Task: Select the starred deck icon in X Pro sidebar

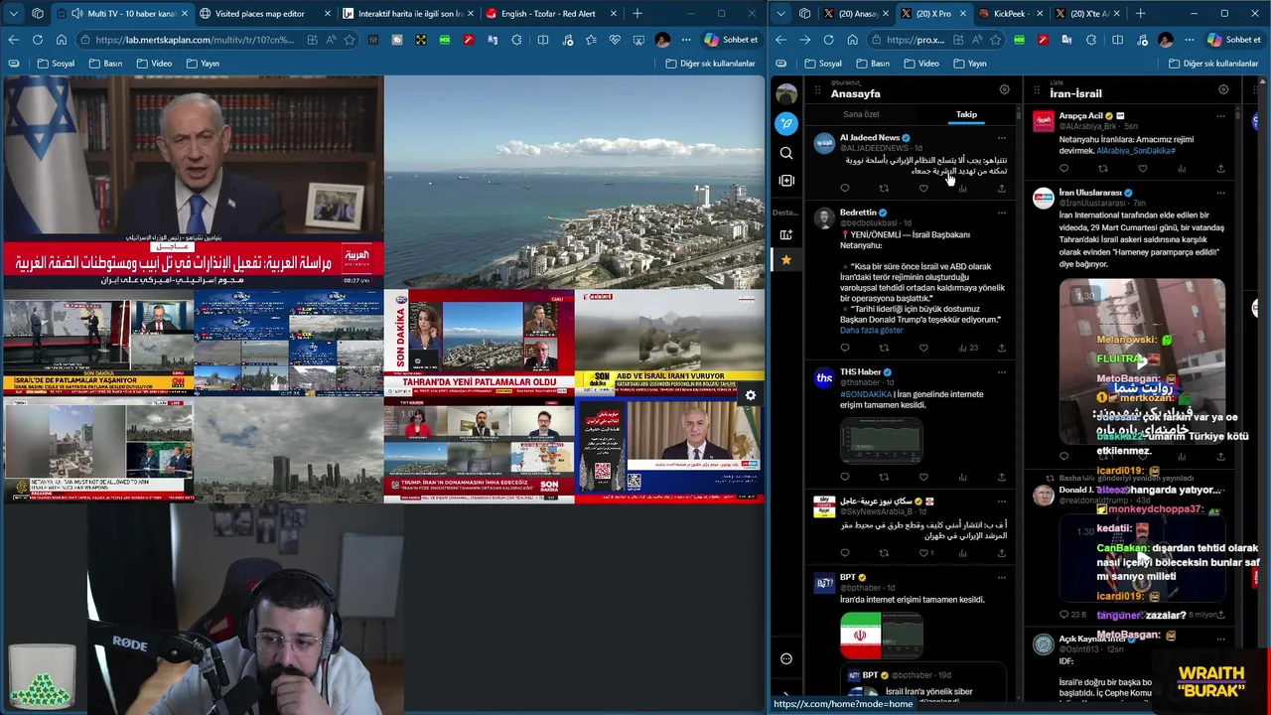Action: tap(786, 260)
